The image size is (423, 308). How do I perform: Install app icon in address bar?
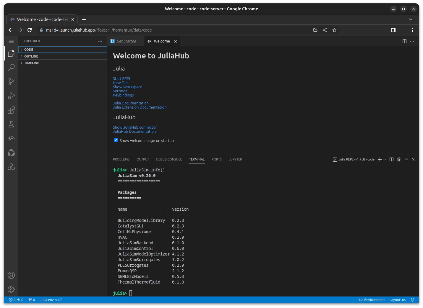pyautogui.click(x=315, y=30)
